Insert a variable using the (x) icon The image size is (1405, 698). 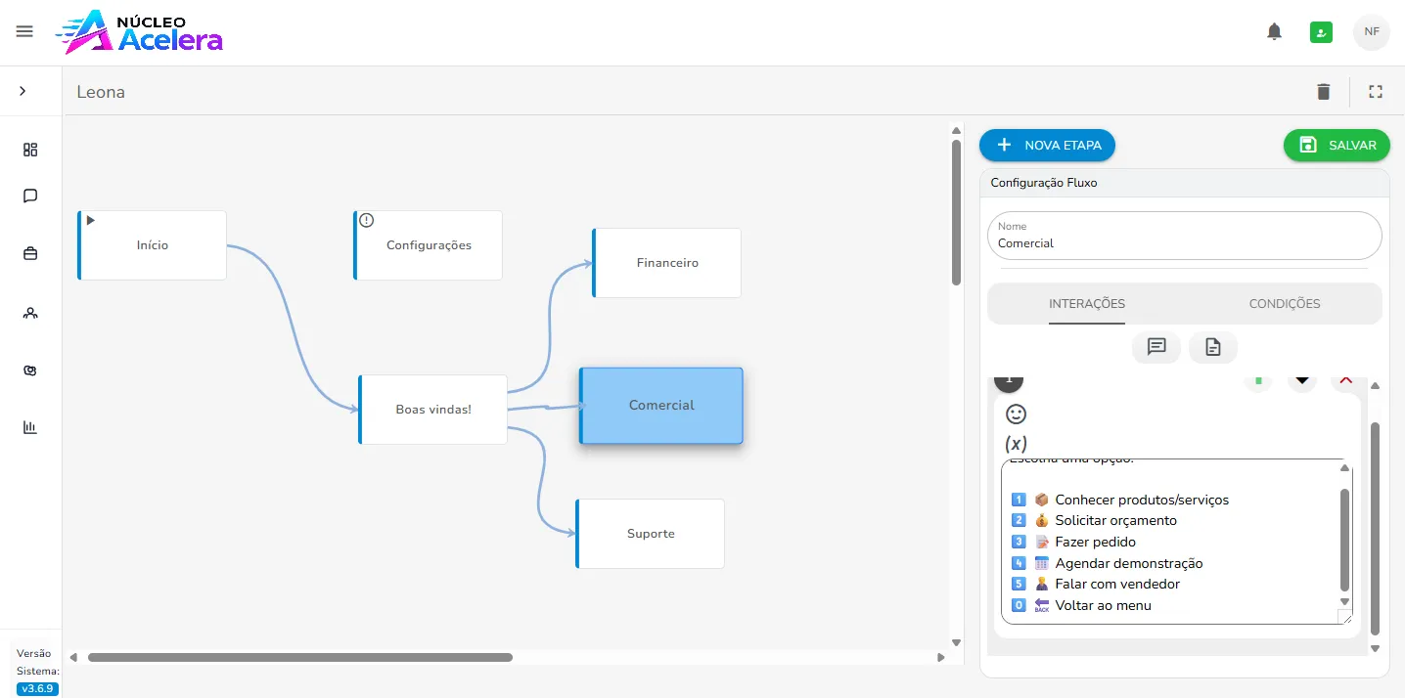[1016, 443]
